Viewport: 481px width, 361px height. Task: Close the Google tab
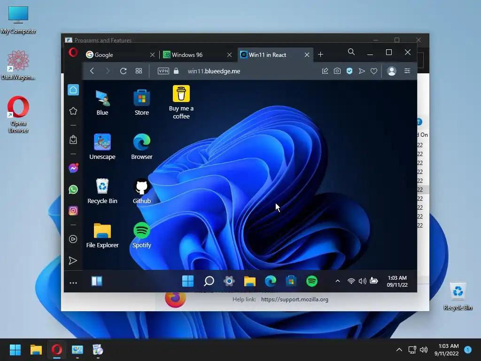(x=153, y=55)
